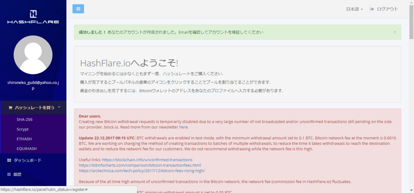Open bitinfocharts transaction fees link
414x193 pixels.
140,165
